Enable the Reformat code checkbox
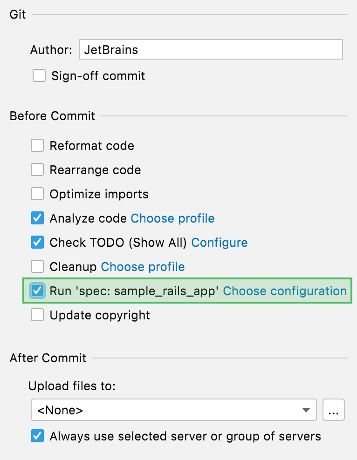The image size is (357, 460). tap(37, 145)
